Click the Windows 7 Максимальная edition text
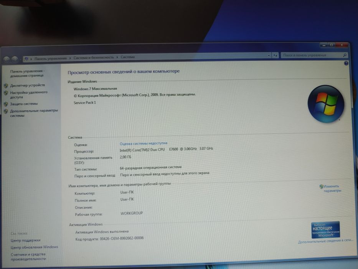The width and height of the screenshot is (358, 269). (96, 88)
